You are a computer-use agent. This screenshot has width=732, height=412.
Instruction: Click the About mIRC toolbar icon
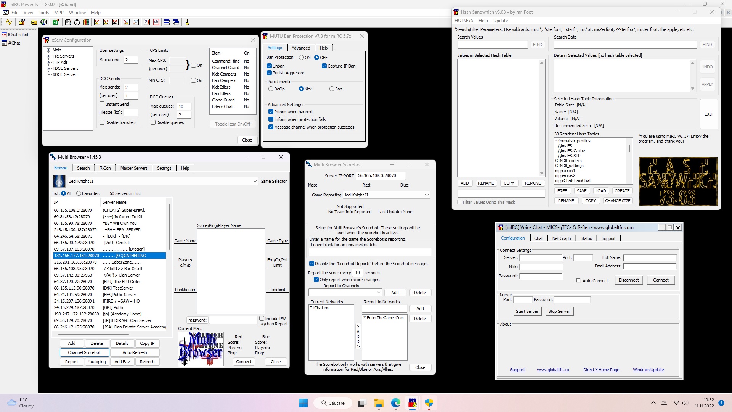[x=187, y=22]
